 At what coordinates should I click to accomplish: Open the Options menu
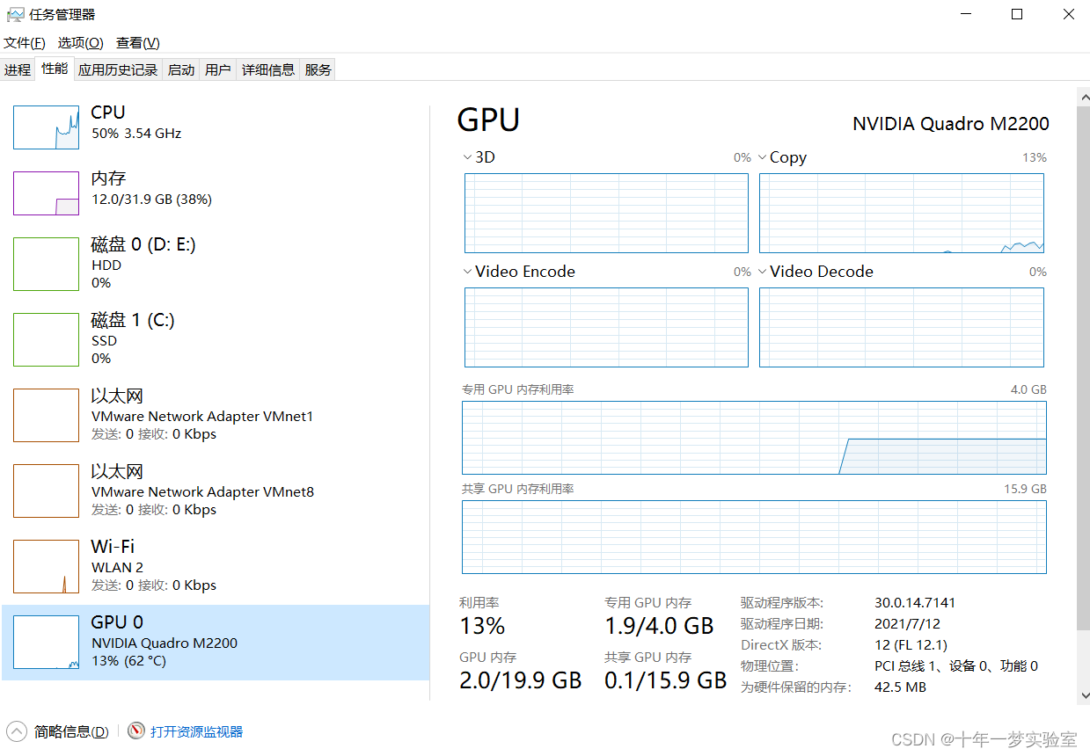click(x=81, y=42)
